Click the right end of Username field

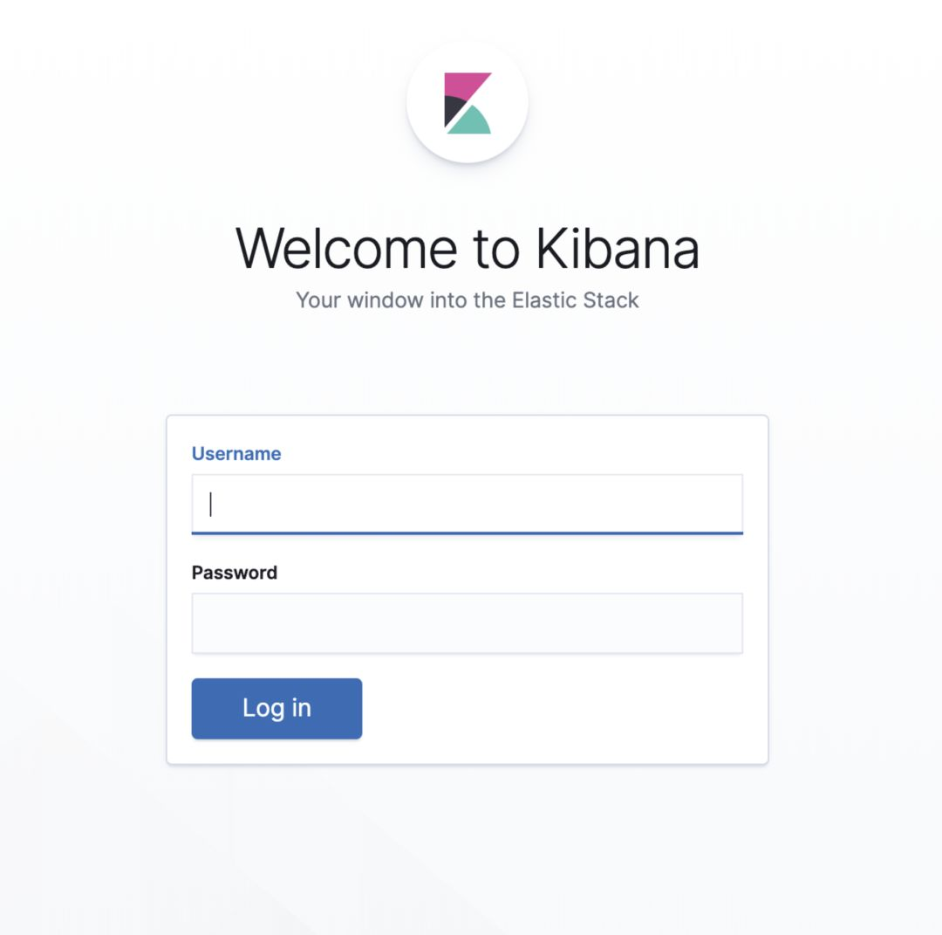coord(721,504)
